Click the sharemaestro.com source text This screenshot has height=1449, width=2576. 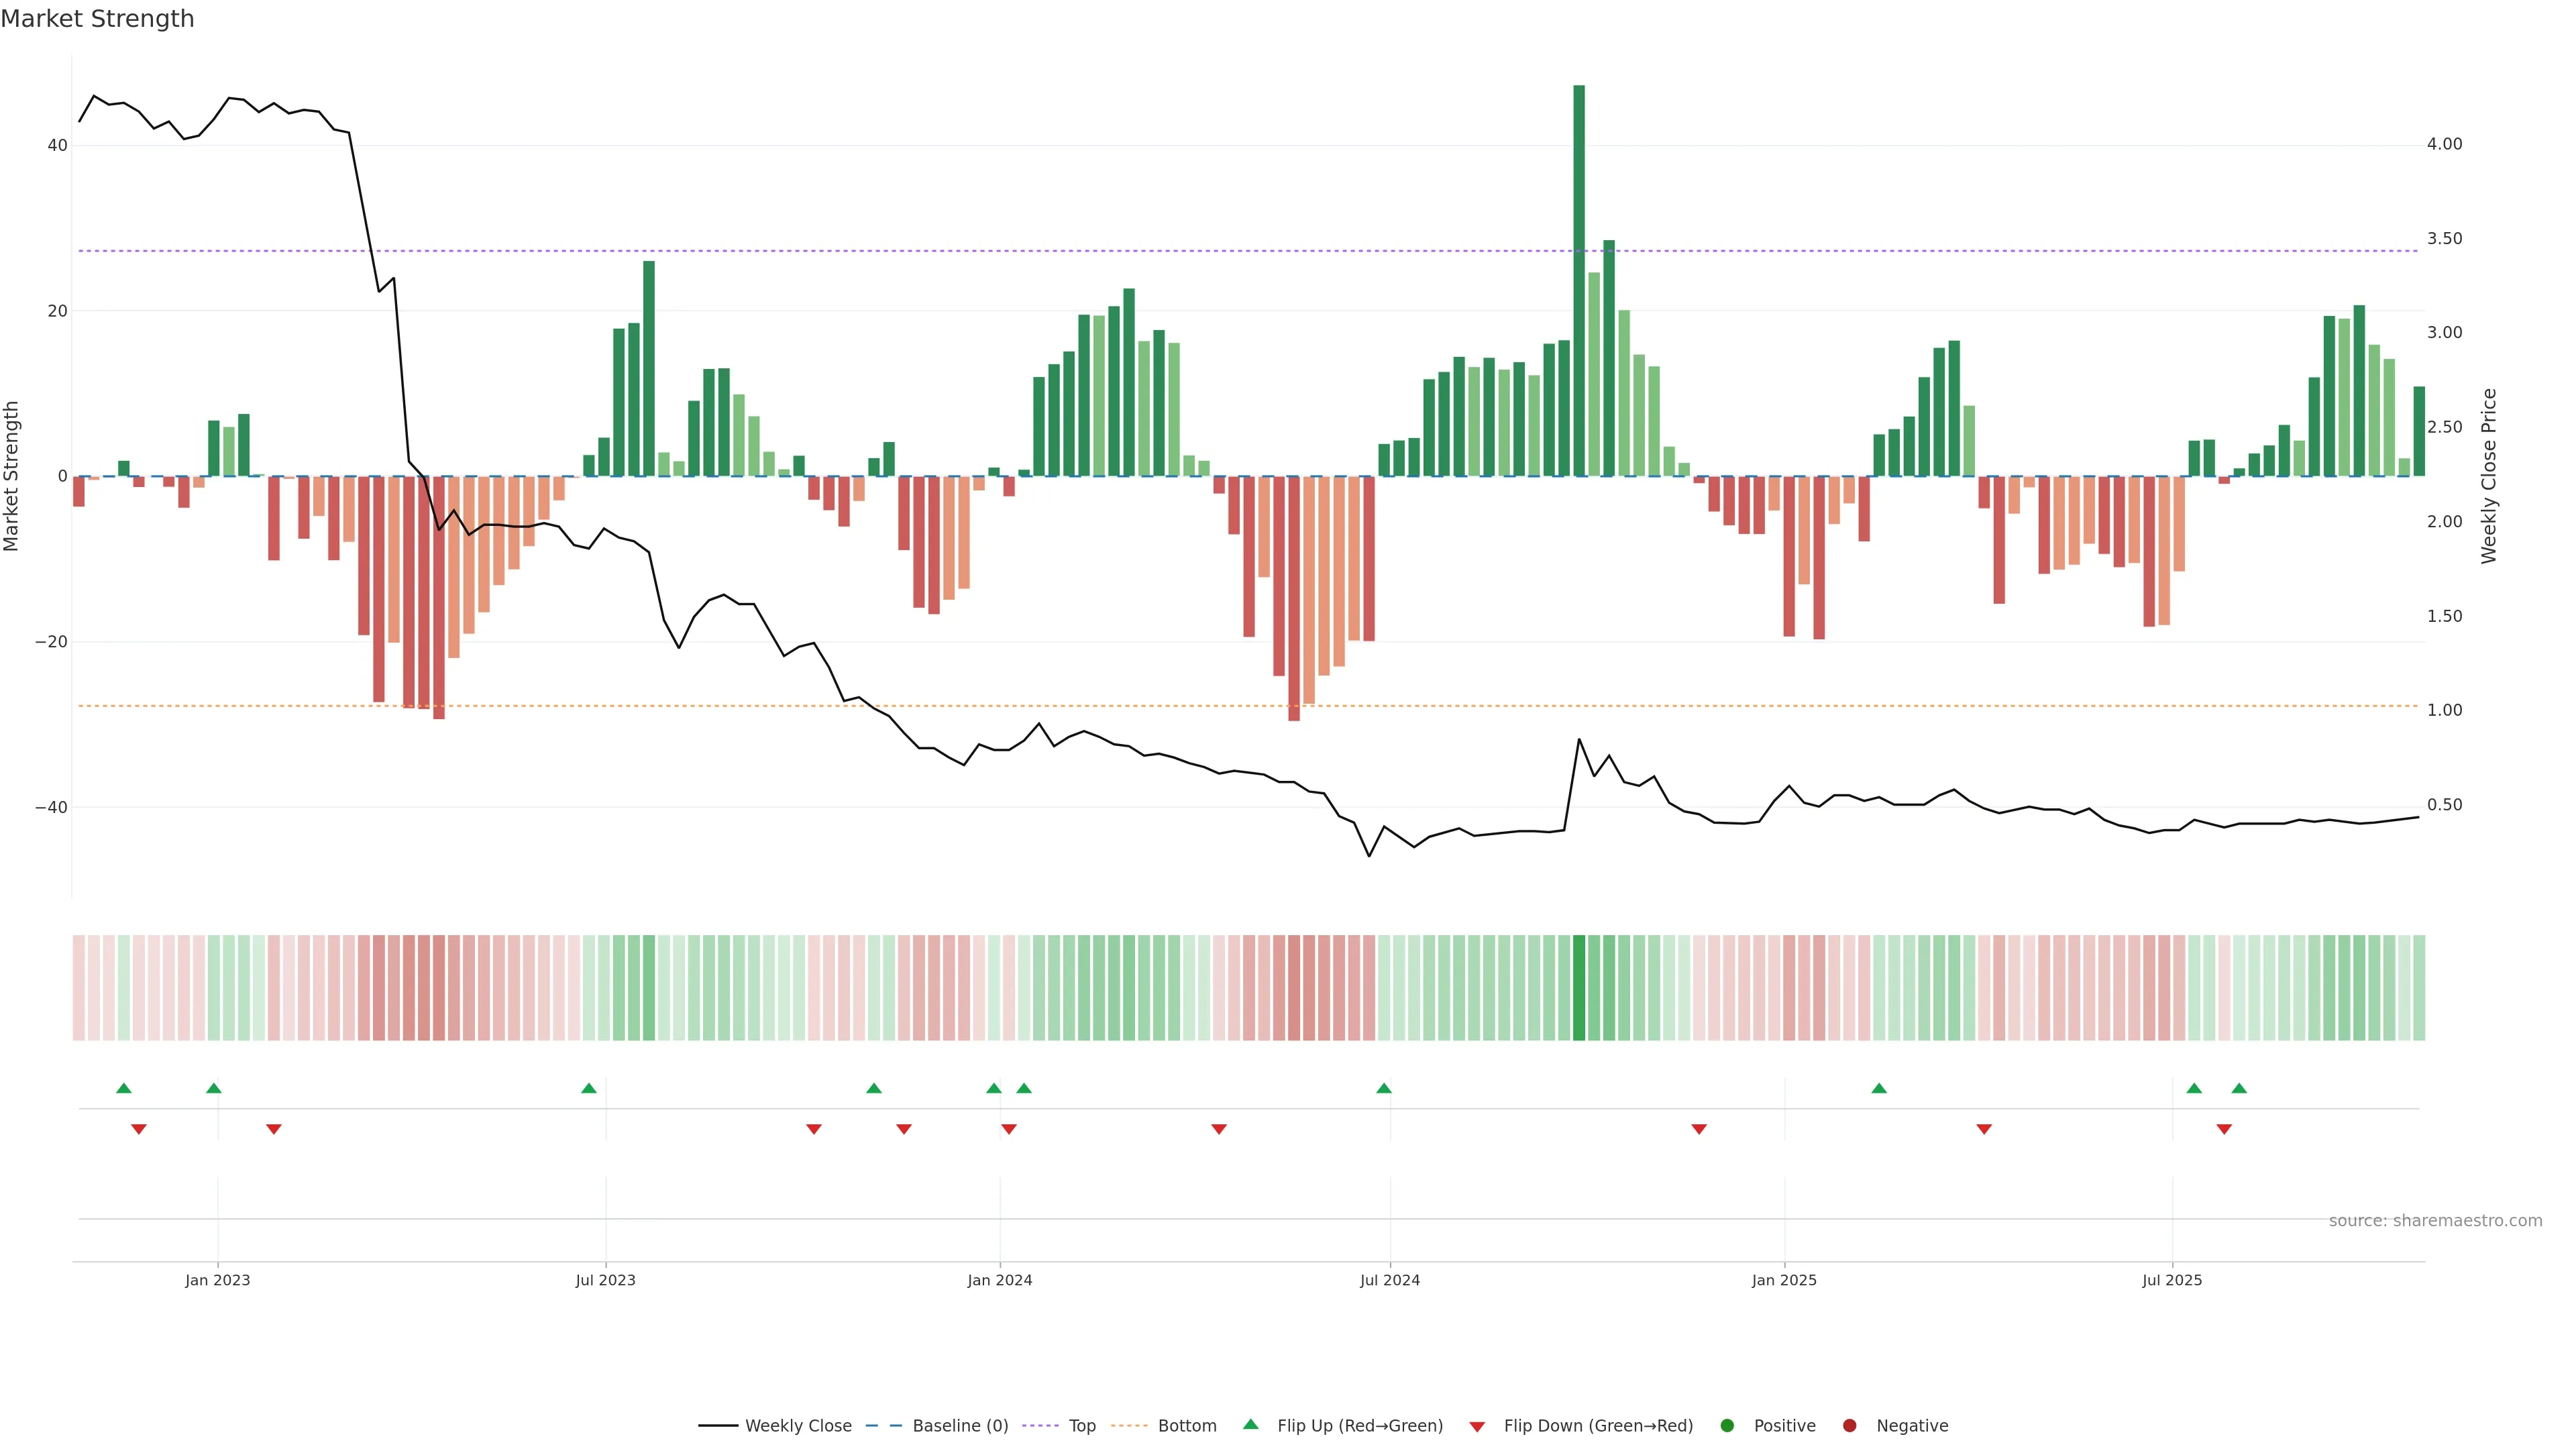2435,1221
